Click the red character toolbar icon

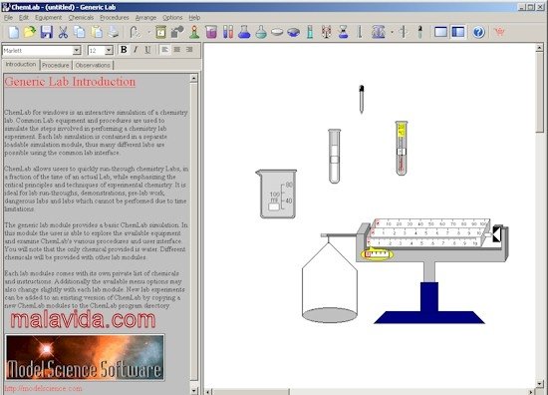[499, 32]
